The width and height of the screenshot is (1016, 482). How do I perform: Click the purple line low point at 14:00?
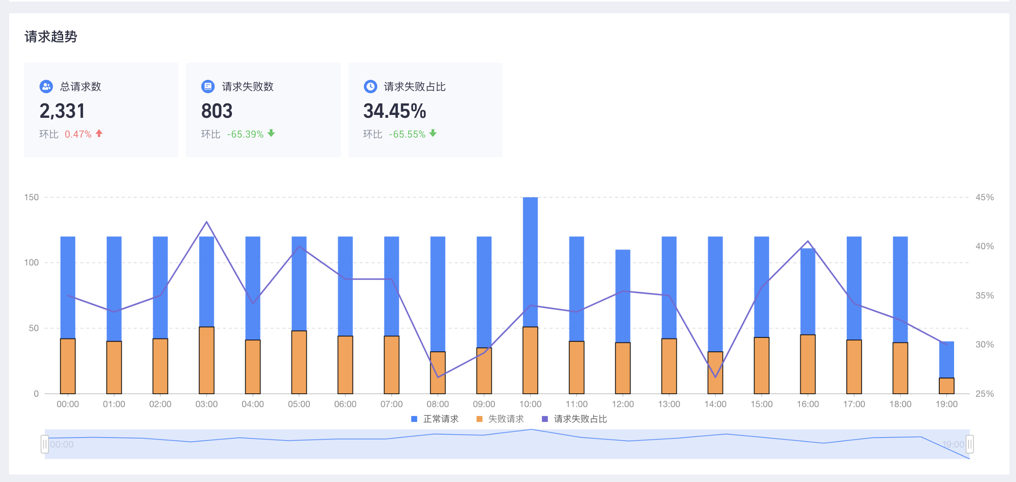click(x=716, y=377)
